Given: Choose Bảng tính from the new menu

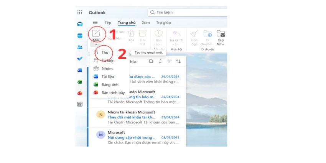Looking at the screenshot, I should pos(110,85).
